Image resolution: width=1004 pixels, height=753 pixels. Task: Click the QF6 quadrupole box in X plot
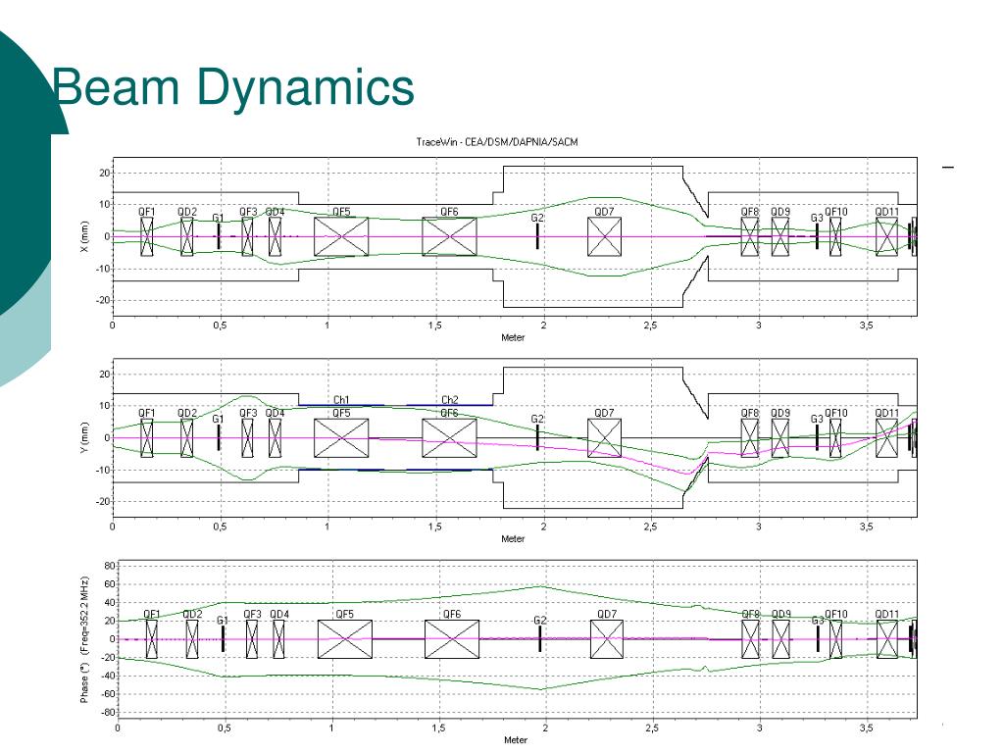[x=449, y=236]
